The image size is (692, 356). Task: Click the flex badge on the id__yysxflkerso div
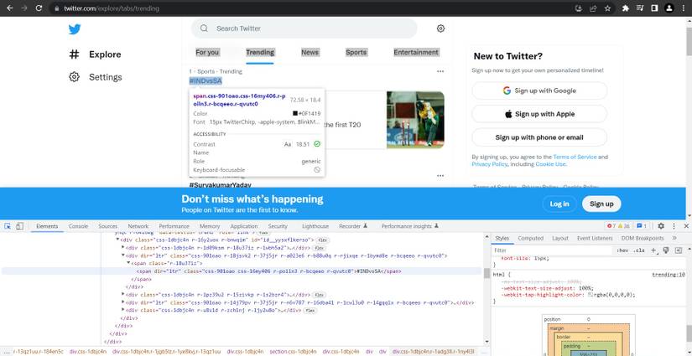(x=323, y=240)
